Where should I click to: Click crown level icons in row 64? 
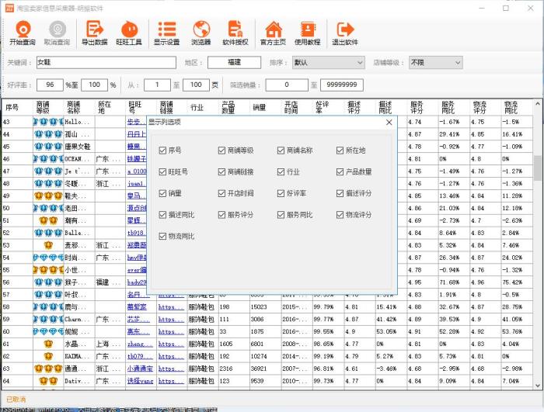(x=48, y=381)
